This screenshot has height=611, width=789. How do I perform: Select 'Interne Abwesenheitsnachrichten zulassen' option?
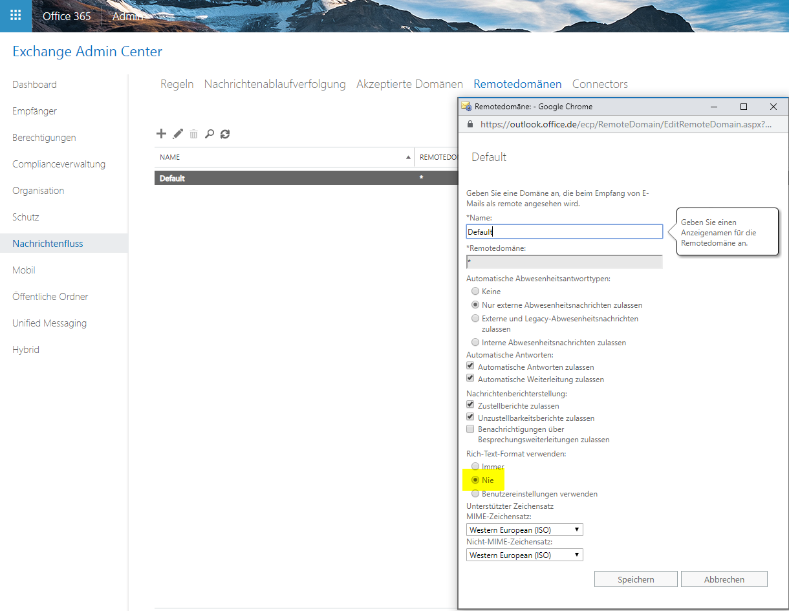(475, 343)
